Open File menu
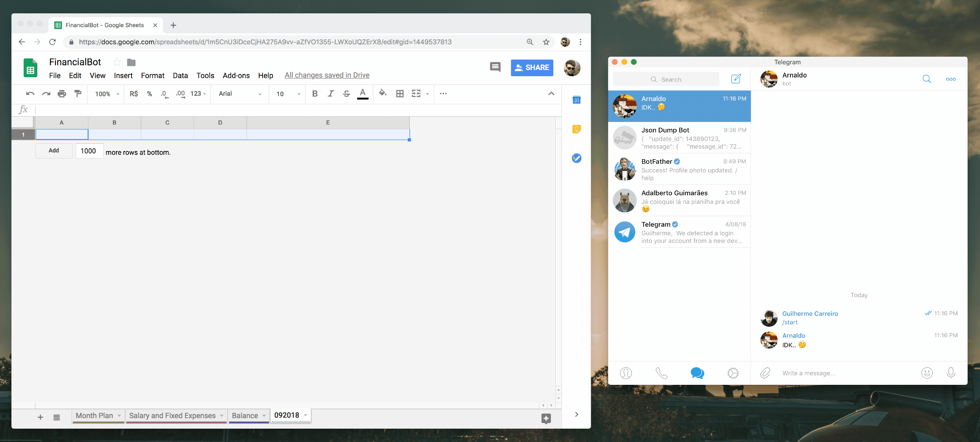This screenshot has width=980, height=442. [x=55, y=75]
